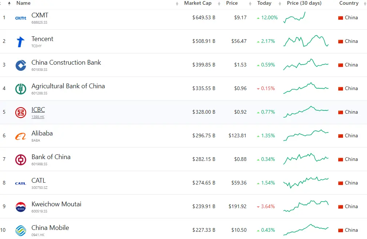Sort table by Today column header

click(264, 3)
